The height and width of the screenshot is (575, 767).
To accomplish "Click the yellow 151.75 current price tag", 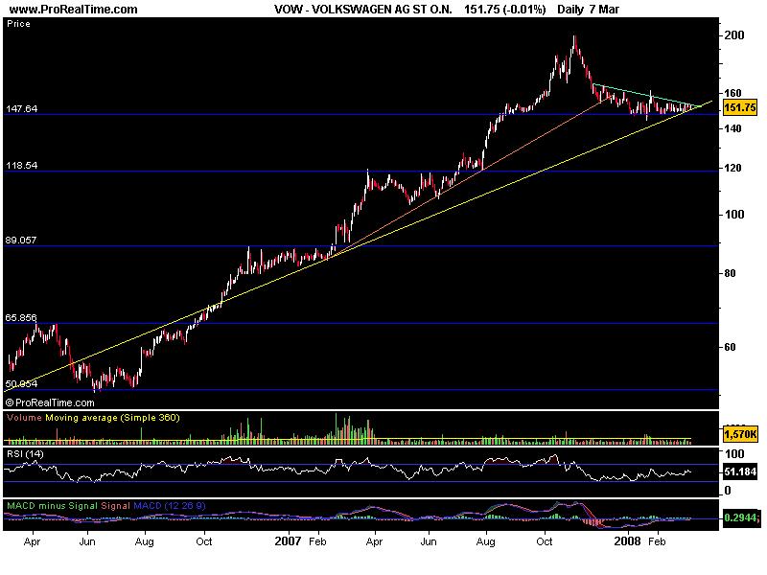I will (x=739, y=107).
